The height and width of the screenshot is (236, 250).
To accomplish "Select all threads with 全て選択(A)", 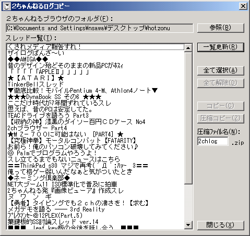I will [x=221, y=70].
